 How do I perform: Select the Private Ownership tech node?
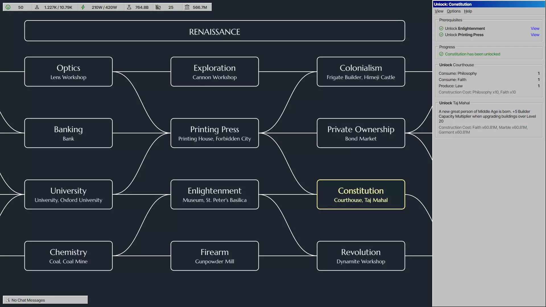(x=361, y=133)
